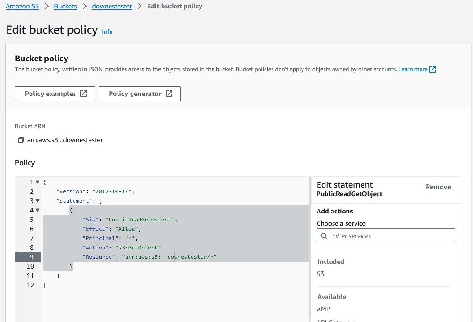Open the Amazon S3 breadcrumb link
The height and width of the screenshot is (322, 473).
[22, 7]
